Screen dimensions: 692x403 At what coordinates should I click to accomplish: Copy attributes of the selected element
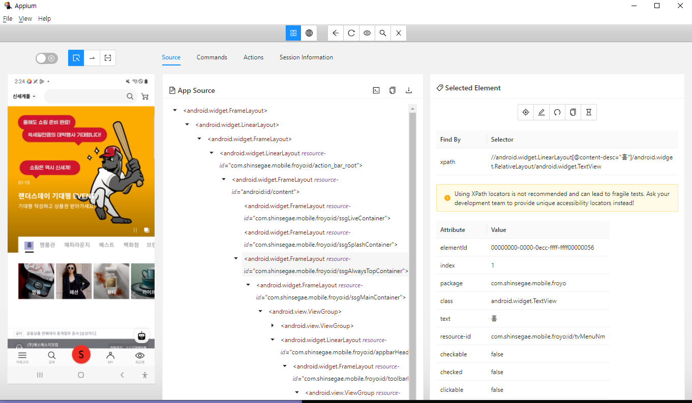573,112
